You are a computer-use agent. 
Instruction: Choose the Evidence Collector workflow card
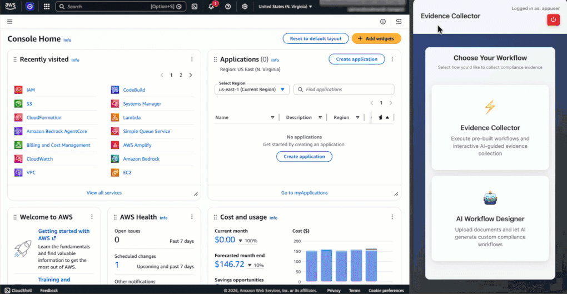click(490, 127)
